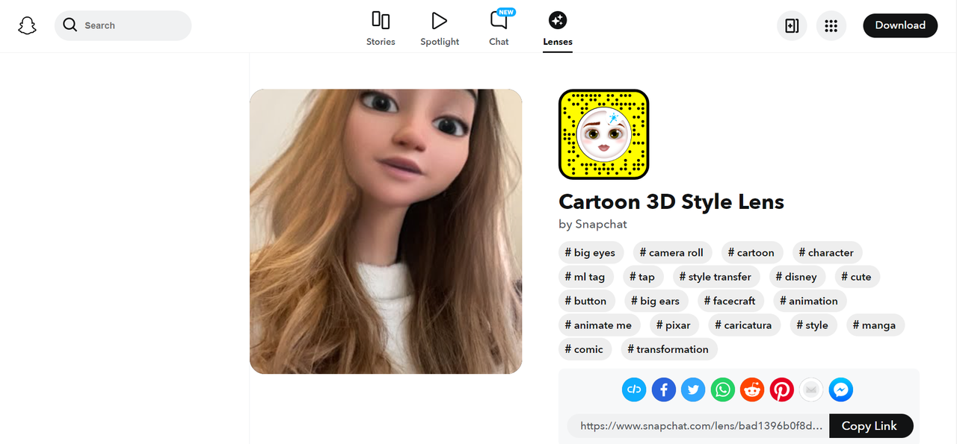The image size is (957, 444).
Task: Share the lens on Twitter
Action: point(693,390)
